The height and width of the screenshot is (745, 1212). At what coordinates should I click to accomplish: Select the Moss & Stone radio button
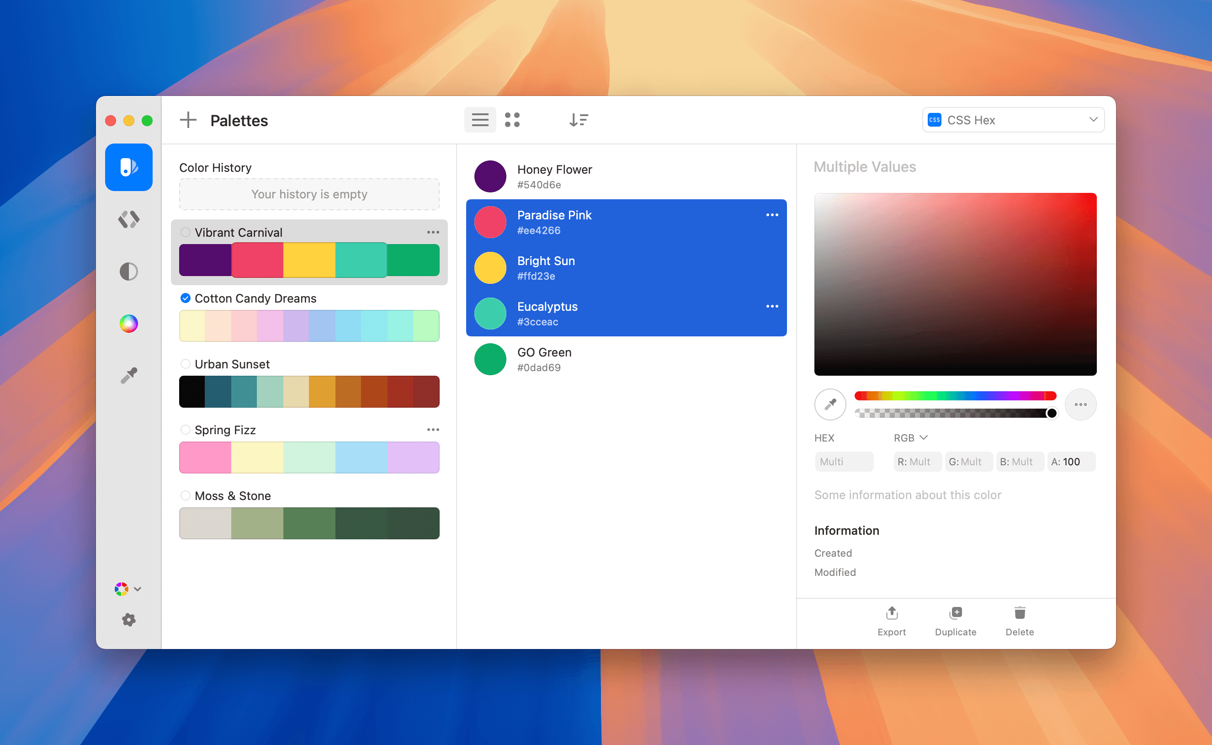(185, 496)
